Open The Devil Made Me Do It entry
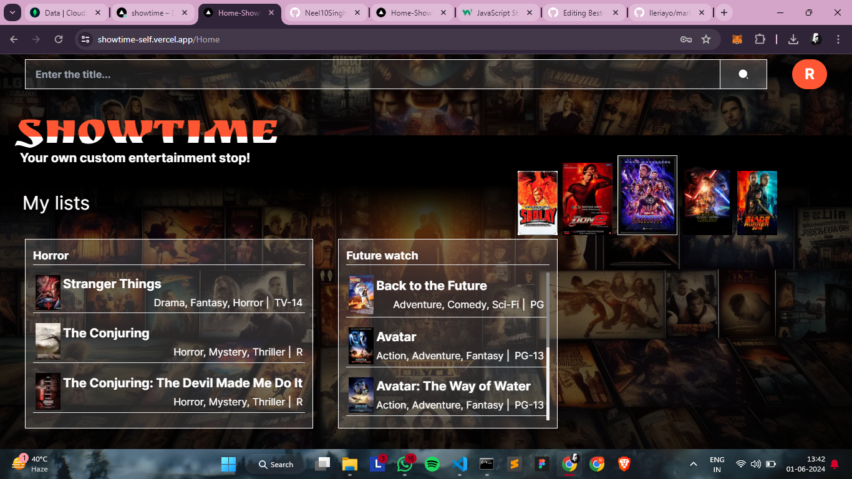852x479 pixels. pyautogui.click(x=183, y=383)
